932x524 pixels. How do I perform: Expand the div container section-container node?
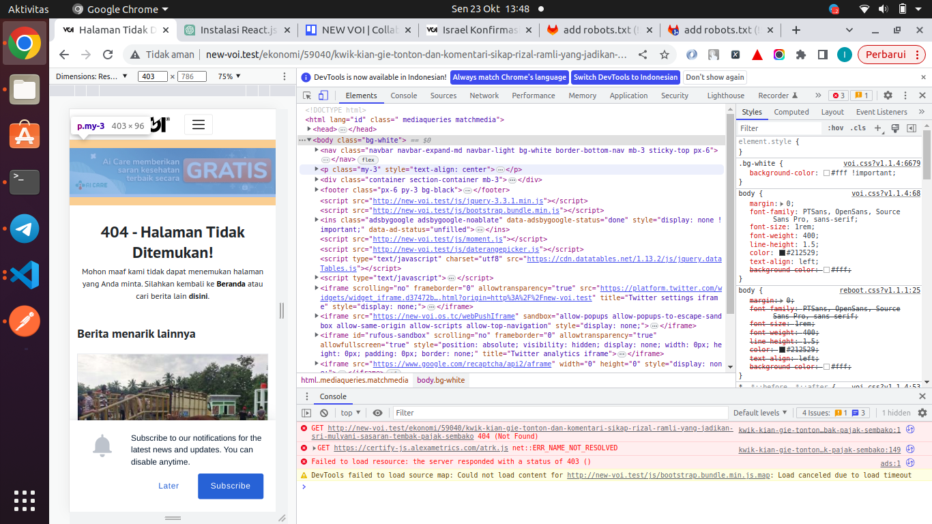pos(317,179)
